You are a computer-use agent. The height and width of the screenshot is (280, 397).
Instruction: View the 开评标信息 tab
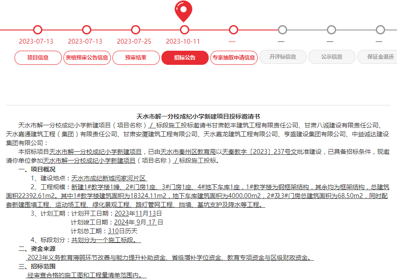pyautogui.click(x=282, y=58)
